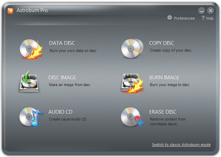Close the Astroburn Pro window
The image size is (221, 157).
click(211, 11)
